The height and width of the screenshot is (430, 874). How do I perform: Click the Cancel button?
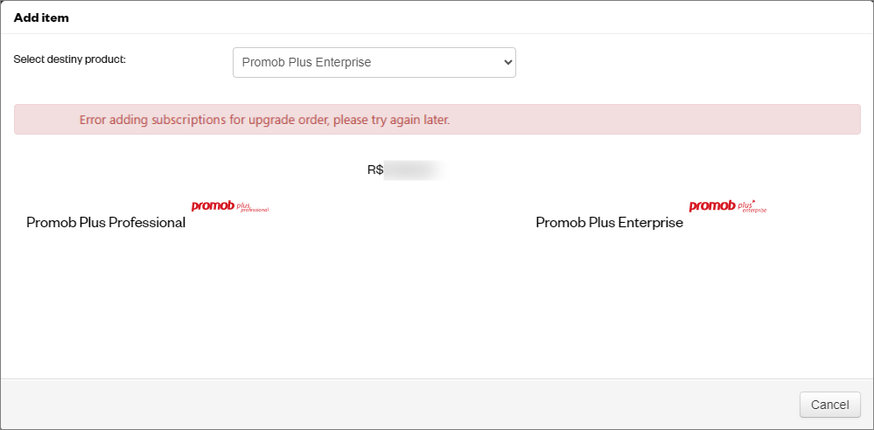(830, 405)
